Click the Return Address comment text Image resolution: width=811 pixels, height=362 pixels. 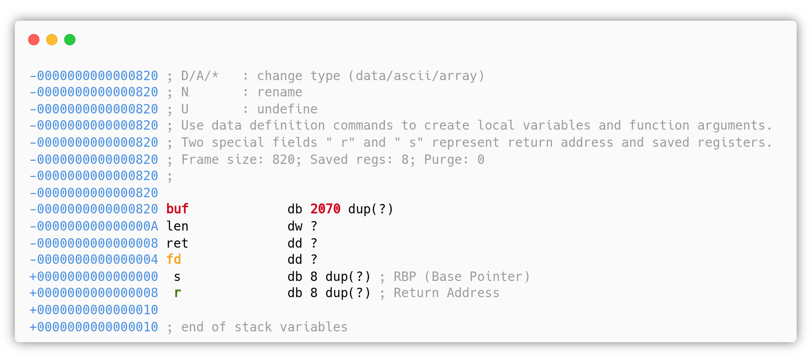pyautogui.click(x=446, y=293)
